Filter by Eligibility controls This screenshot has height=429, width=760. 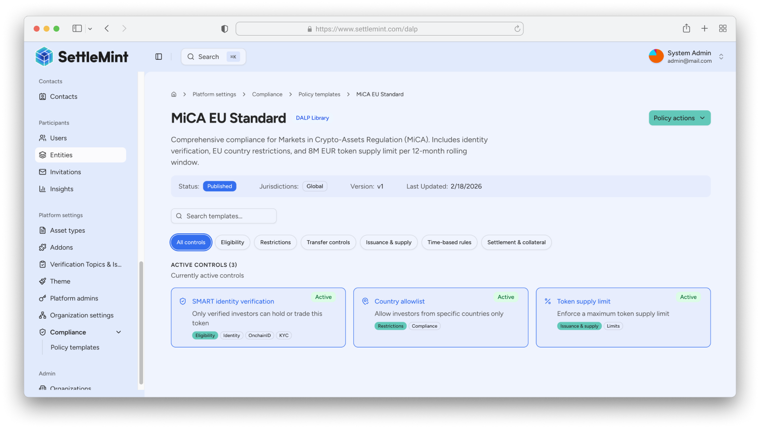(233, 242)
